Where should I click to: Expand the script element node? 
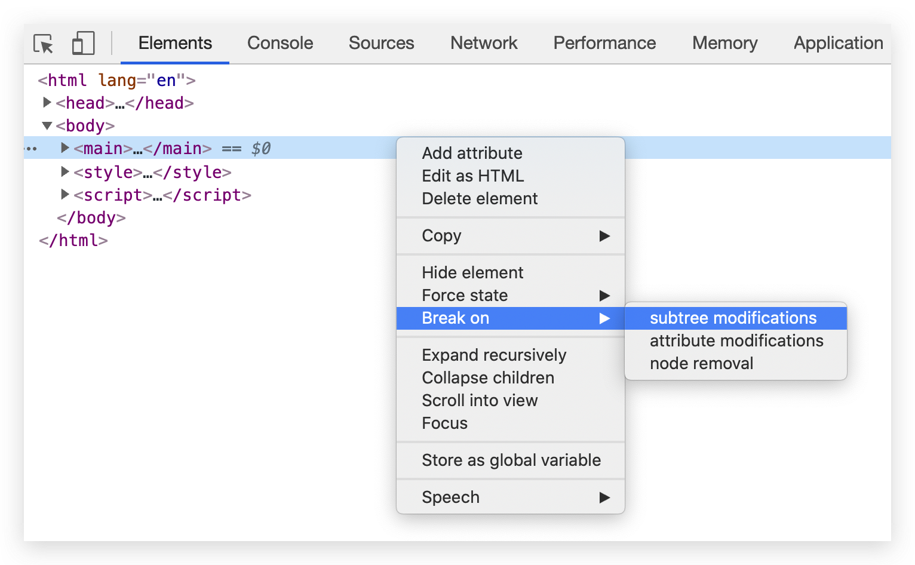point(65,195)
